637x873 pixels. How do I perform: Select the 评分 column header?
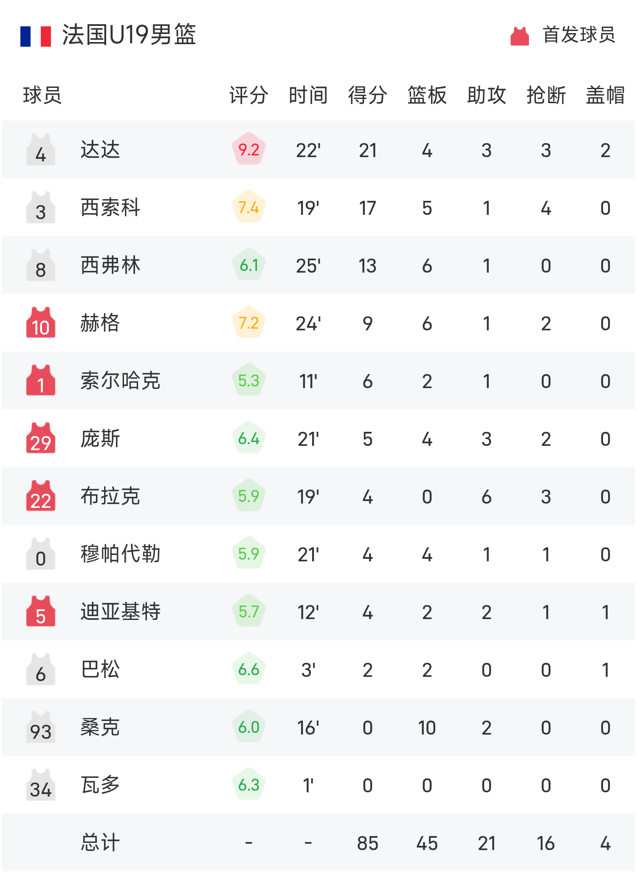point(249,95)
